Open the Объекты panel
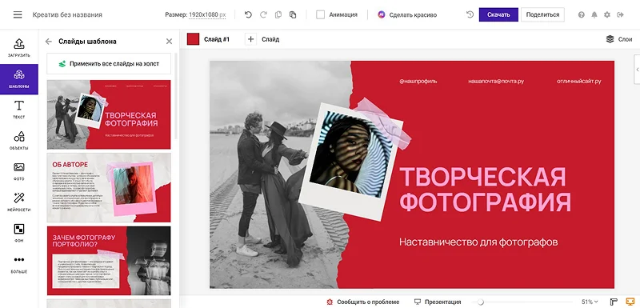640x308 pixels. [x=19, y=141]
